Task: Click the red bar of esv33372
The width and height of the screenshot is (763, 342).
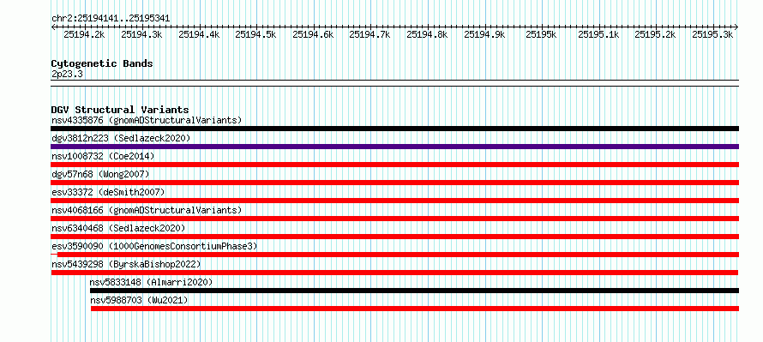Action: point(394,201)
